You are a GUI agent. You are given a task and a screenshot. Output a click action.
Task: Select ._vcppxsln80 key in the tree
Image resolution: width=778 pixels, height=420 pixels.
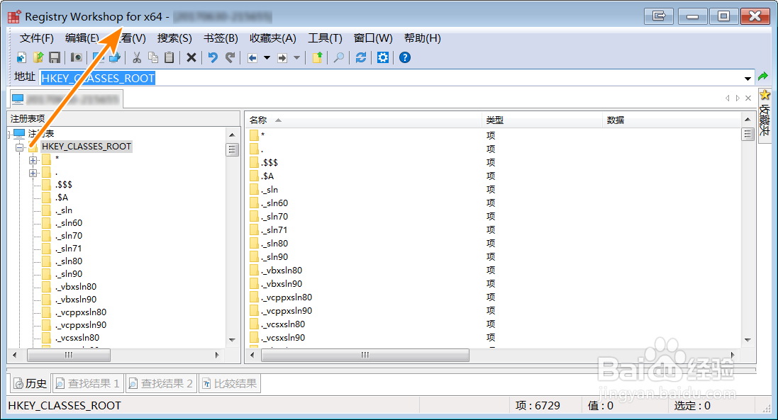point(81,312)
